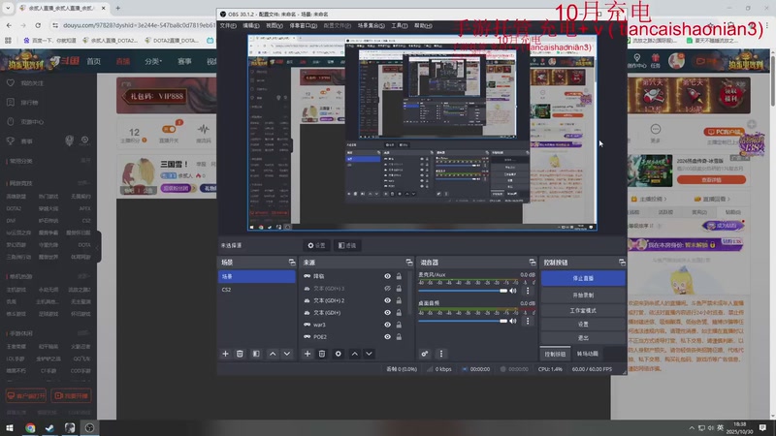Open Mic/Aux channel three-dot options

528,291
